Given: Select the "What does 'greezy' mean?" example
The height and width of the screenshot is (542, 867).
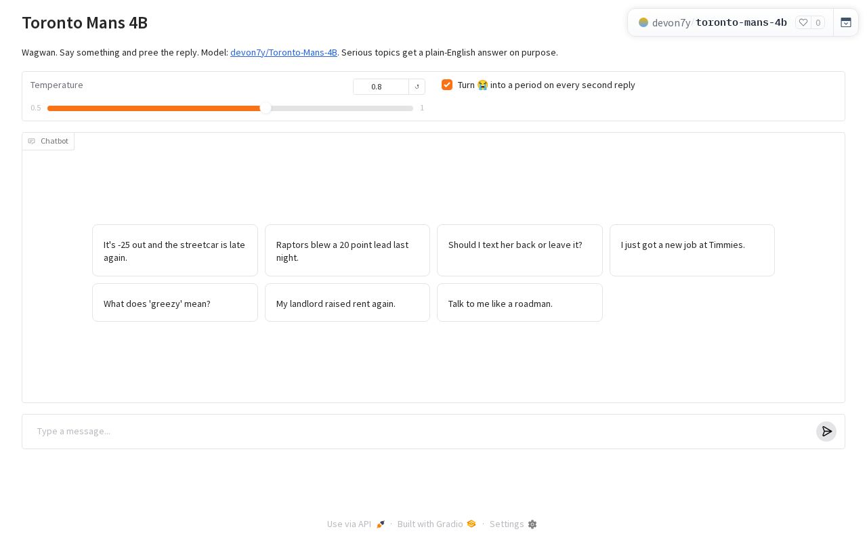Looking at the screenshot, I should tap(175, 303).
